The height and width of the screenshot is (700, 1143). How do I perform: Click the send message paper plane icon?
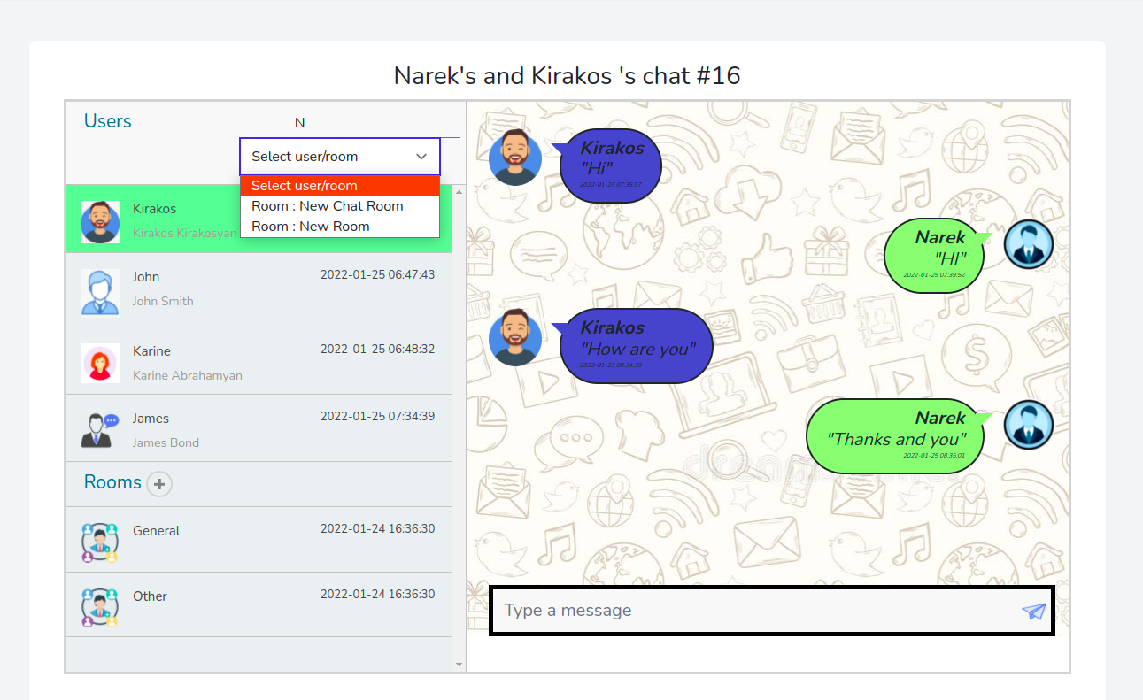(x=1033, y=611)
